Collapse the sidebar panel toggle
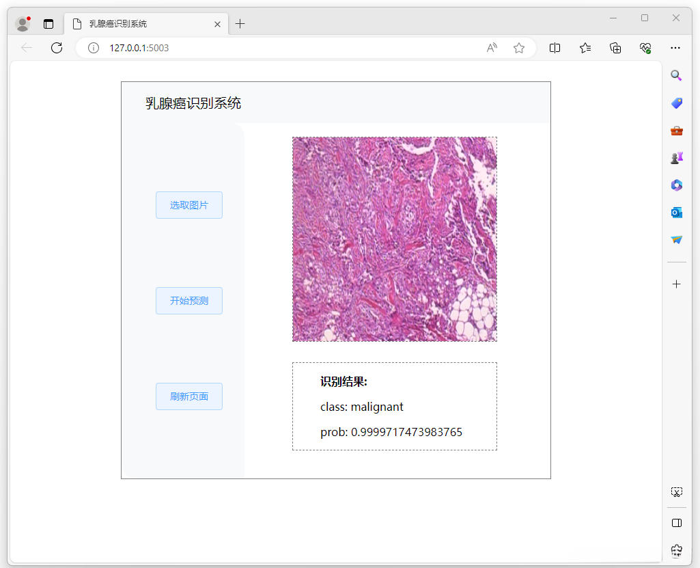Screen dimensions: 700x568 coord(676,522)
